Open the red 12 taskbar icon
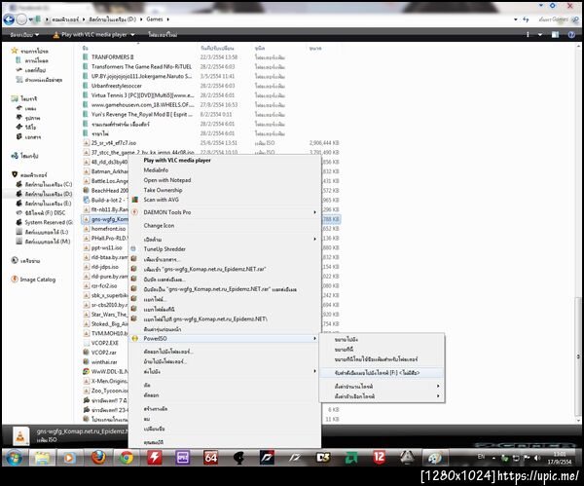The width and height of the screenshot is (584, 486). [x=380, y=458]
